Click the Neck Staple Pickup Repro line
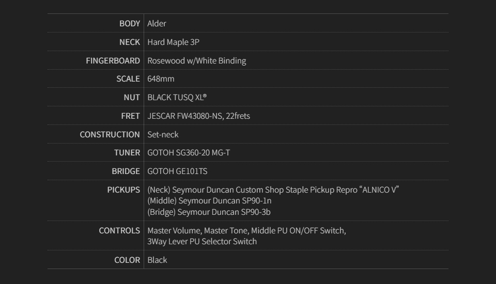 [x=273, y=190]
